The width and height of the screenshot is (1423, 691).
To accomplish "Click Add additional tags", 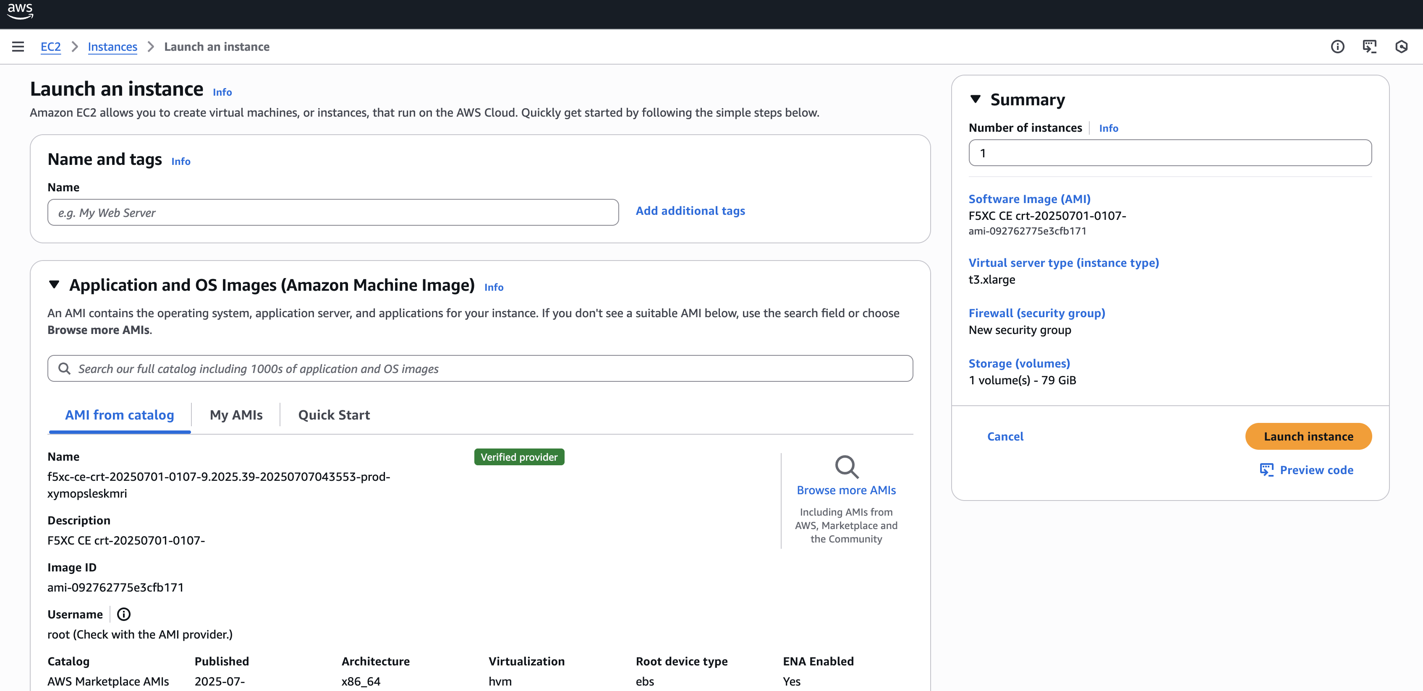I will click(690, 210).
